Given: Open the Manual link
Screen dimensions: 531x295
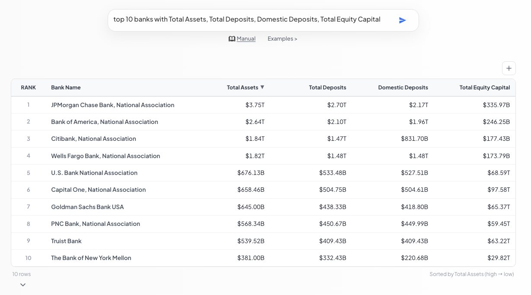Looking at the screenshot, I should [246, 39].
